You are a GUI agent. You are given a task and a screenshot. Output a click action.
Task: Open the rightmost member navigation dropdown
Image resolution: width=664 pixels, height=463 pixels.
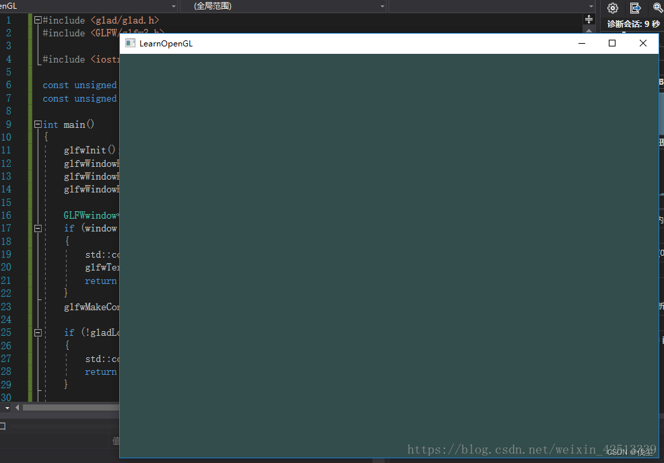click(492, 6)
